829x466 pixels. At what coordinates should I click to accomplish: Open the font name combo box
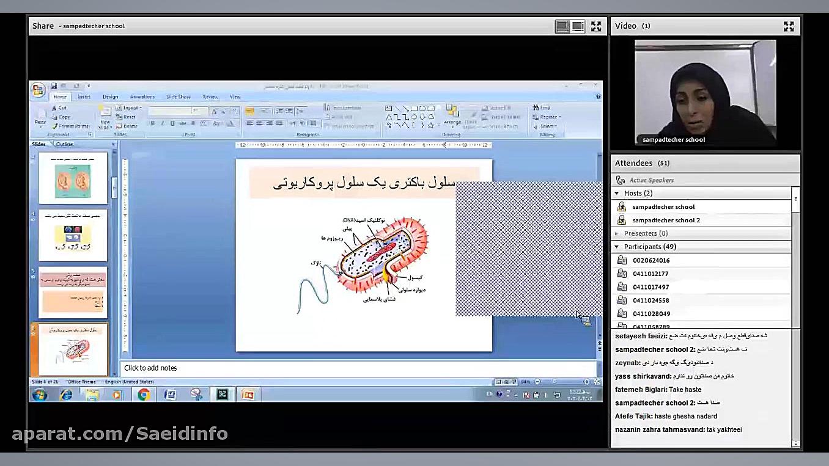point(169,111)
